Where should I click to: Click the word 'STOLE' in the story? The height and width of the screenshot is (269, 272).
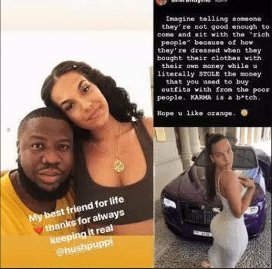tap(209, 74)
